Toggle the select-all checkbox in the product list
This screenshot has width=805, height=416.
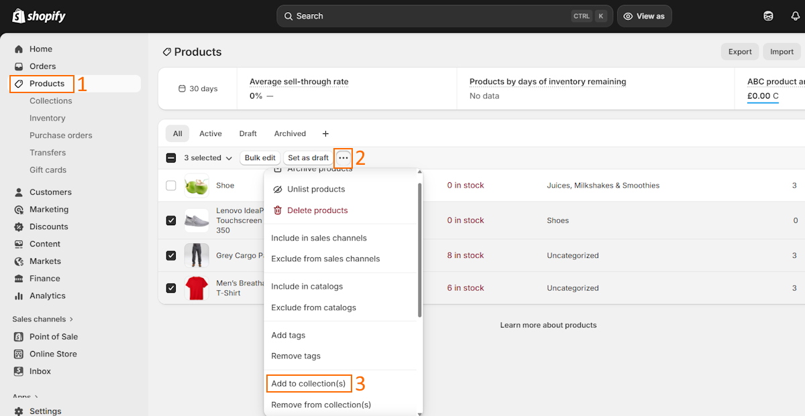[171, 157]
